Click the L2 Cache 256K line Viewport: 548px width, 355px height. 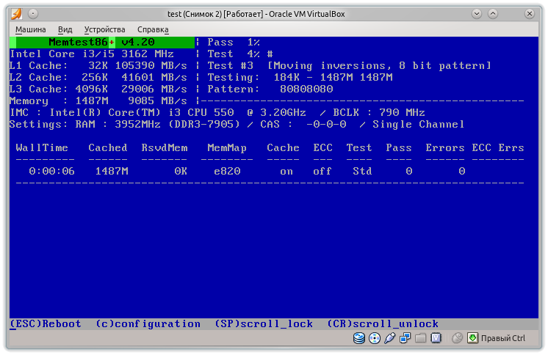click(x=98, y=78)
